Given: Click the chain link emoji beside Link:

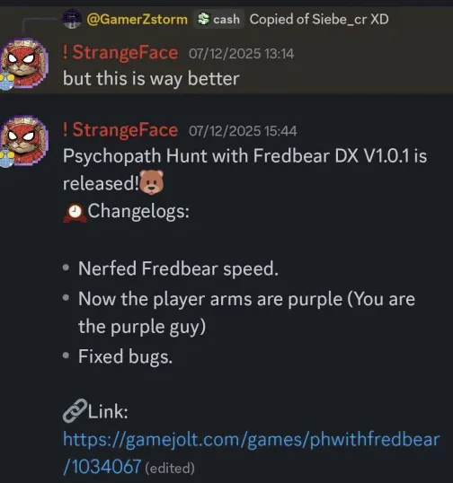Looking at the screenshot, I should tap(75, 410).
